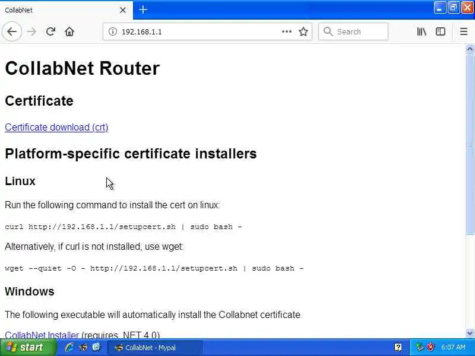Click the forward navigation arrow
This screenshot has height=356, width=475.
tap(31, 31)
